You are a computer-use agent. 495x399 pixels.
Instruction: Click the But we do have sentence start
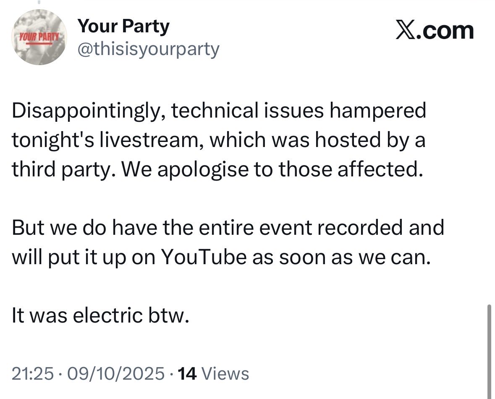coord(63,228)
